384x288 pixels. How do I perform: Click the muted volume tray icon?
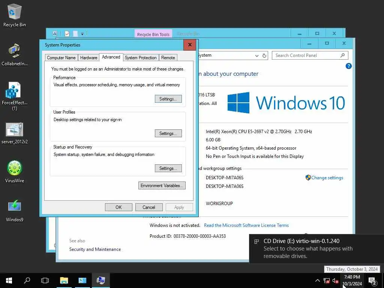point(336,280)
